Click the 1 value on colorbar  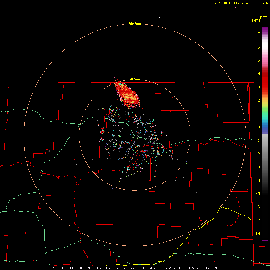pyautogui.click(x=259, y=114)
